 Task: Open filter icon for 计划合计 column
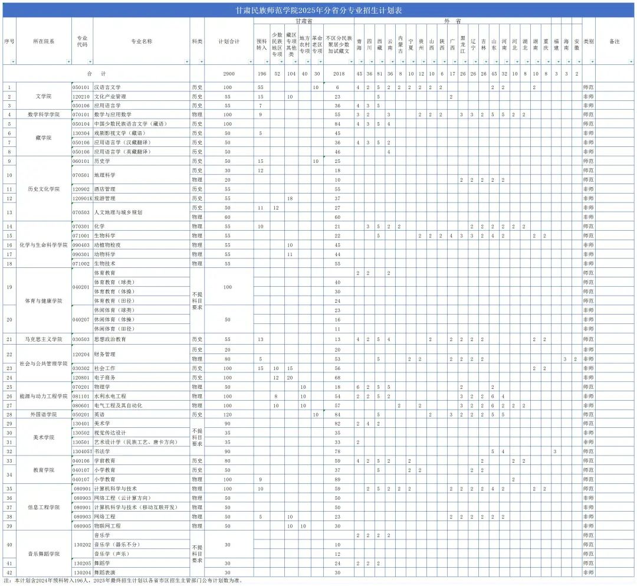pos(250,61)
